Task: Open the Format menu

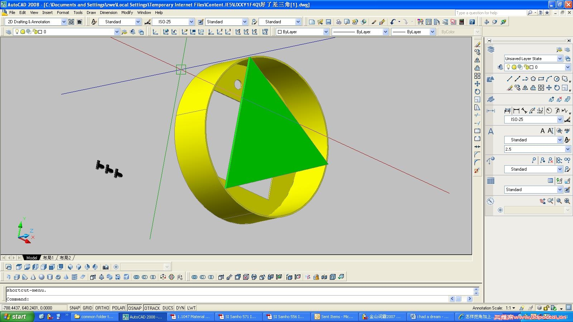Action: [63, 13]
